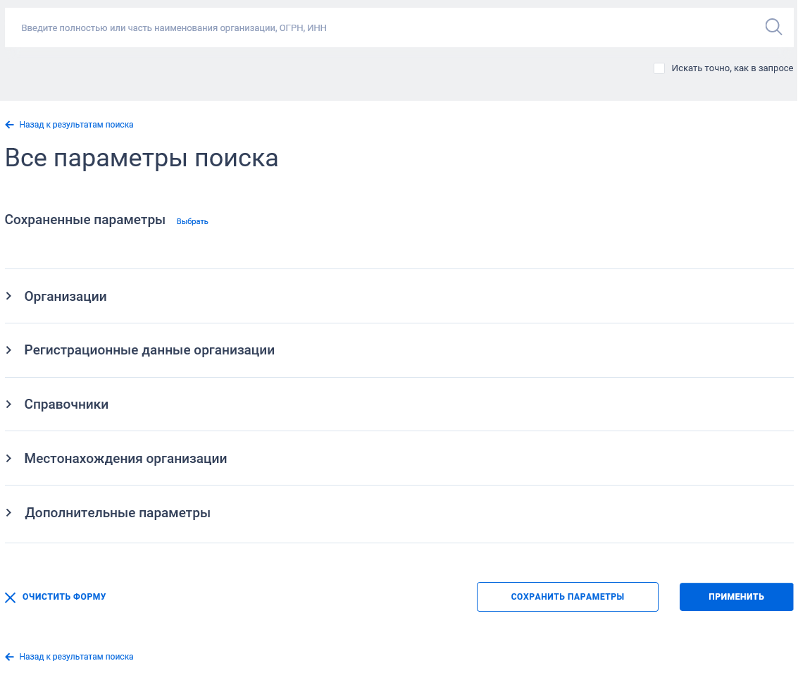
Task: Click the magnifier search icon
Action: pyautogui.click(x=773, y=27)
